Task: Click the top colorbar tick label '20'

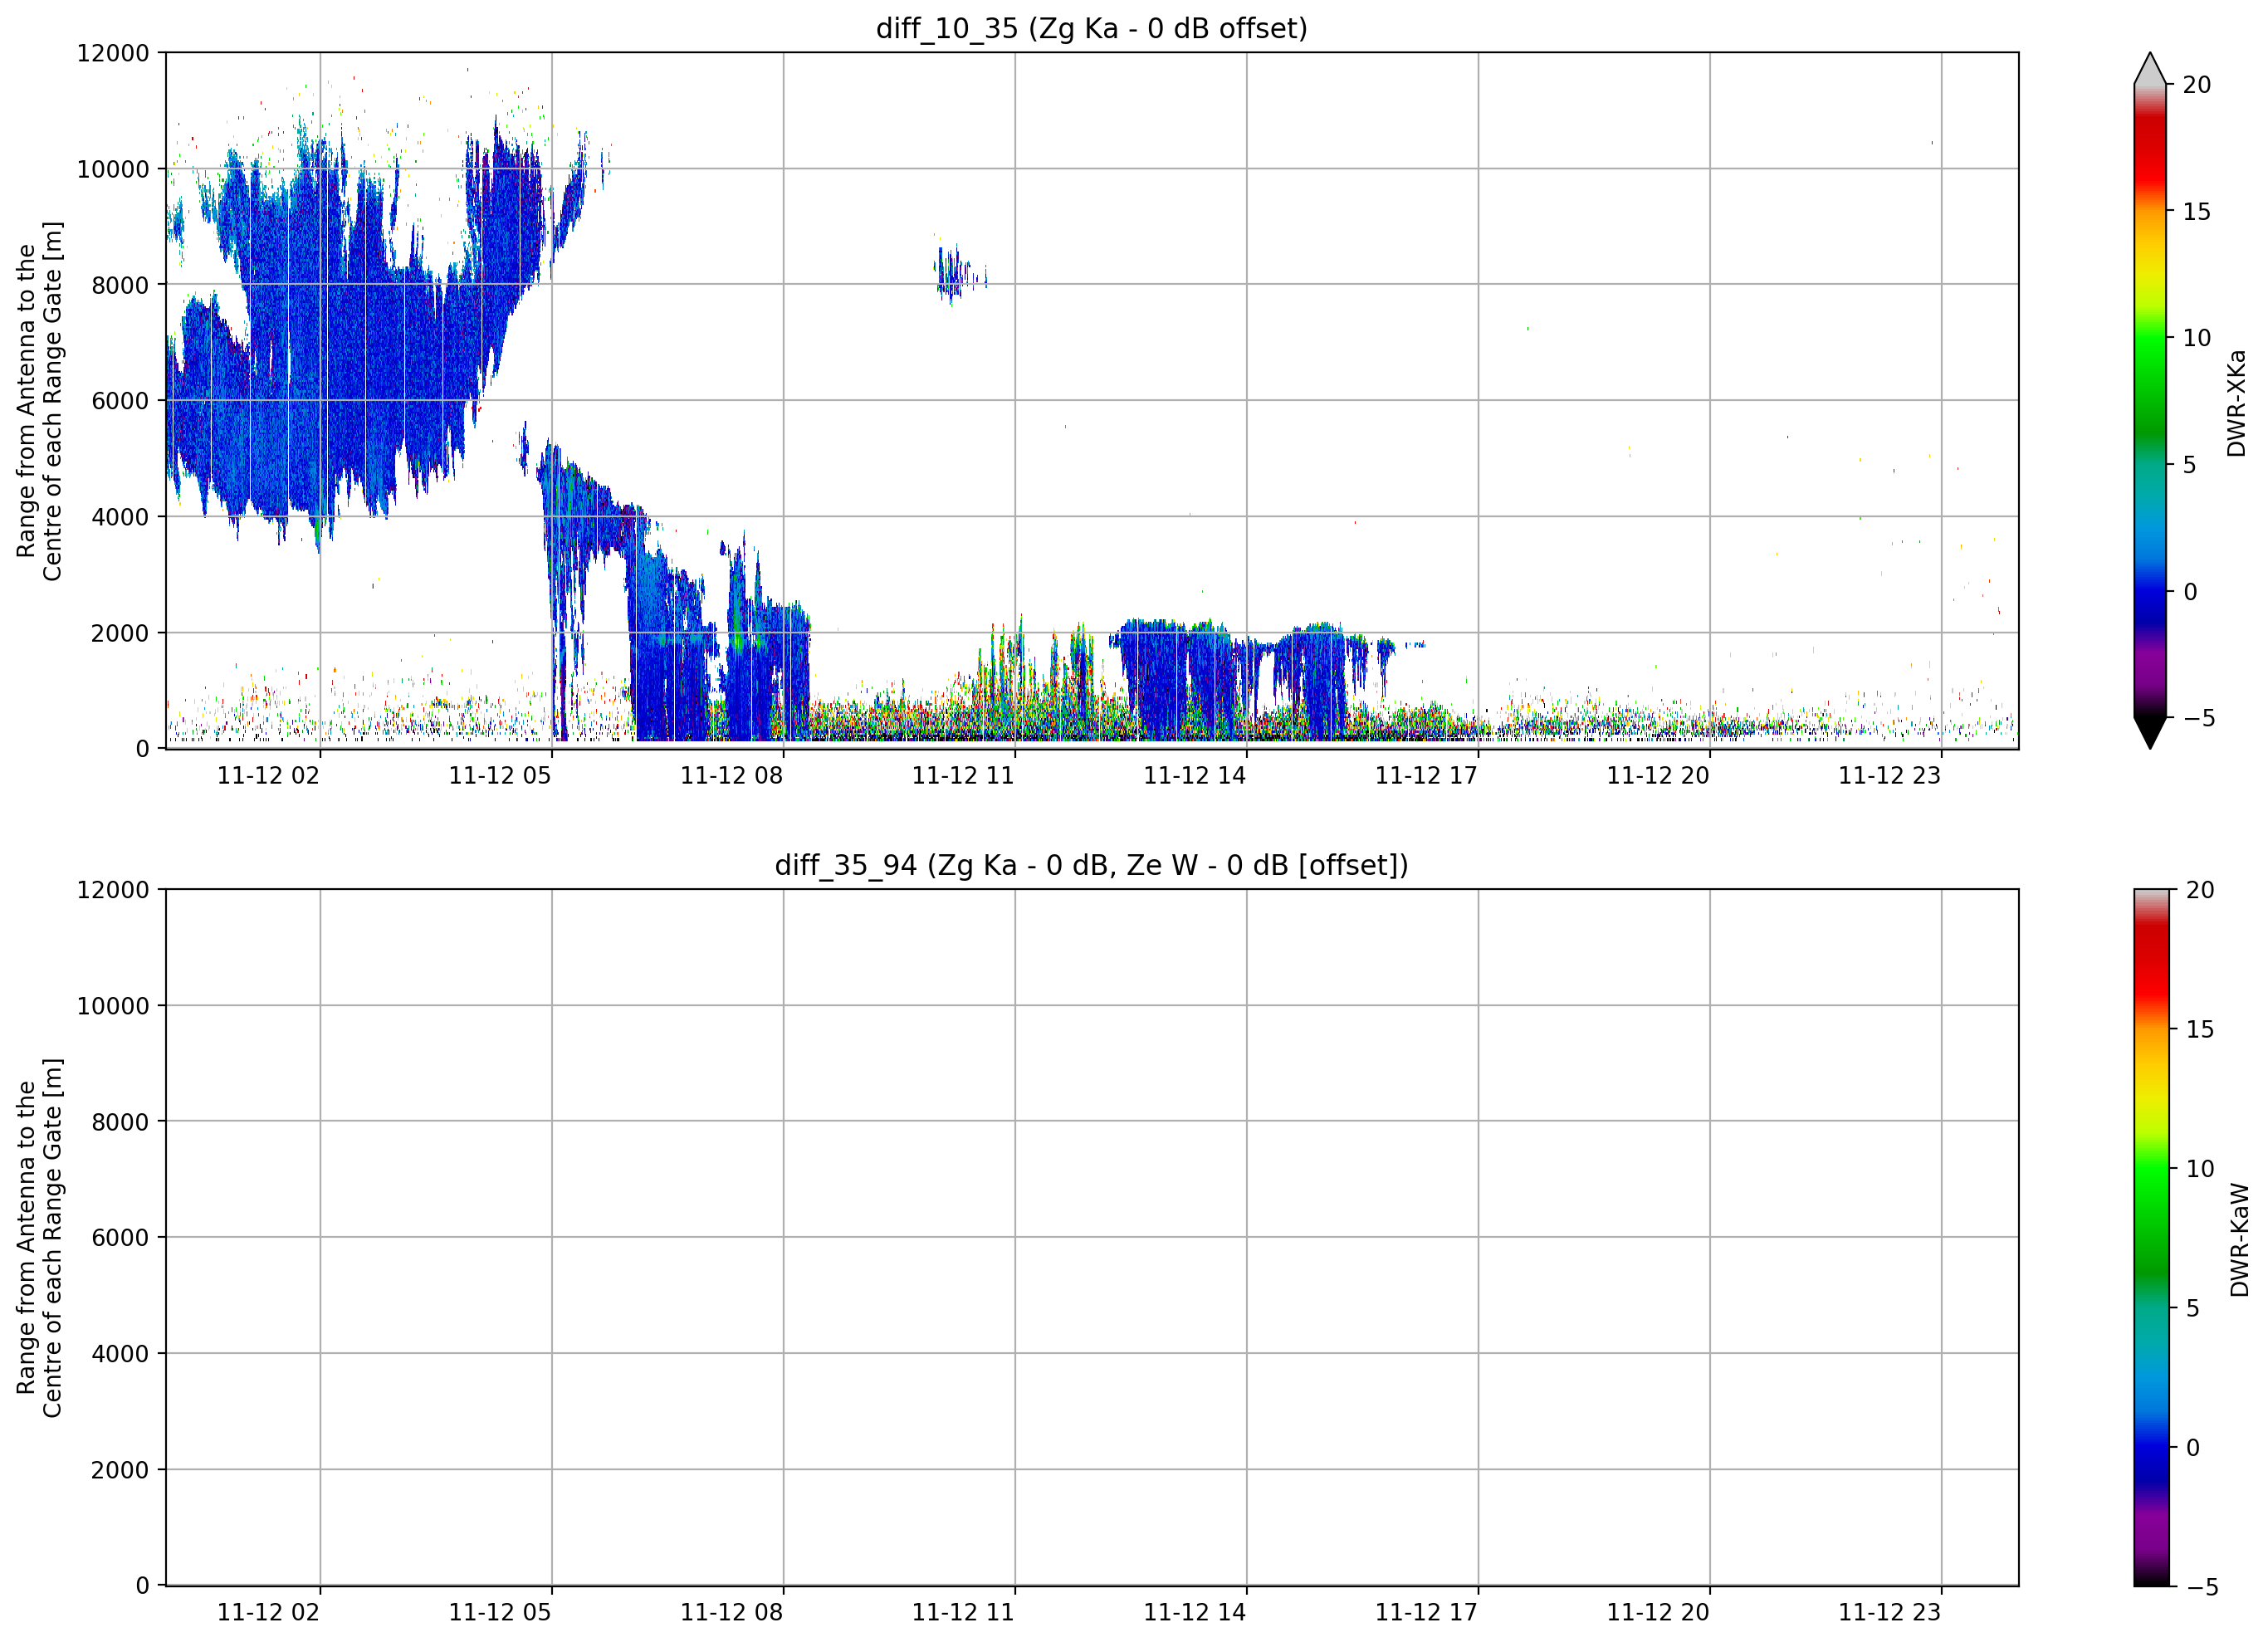Action: pos(2197,85)
